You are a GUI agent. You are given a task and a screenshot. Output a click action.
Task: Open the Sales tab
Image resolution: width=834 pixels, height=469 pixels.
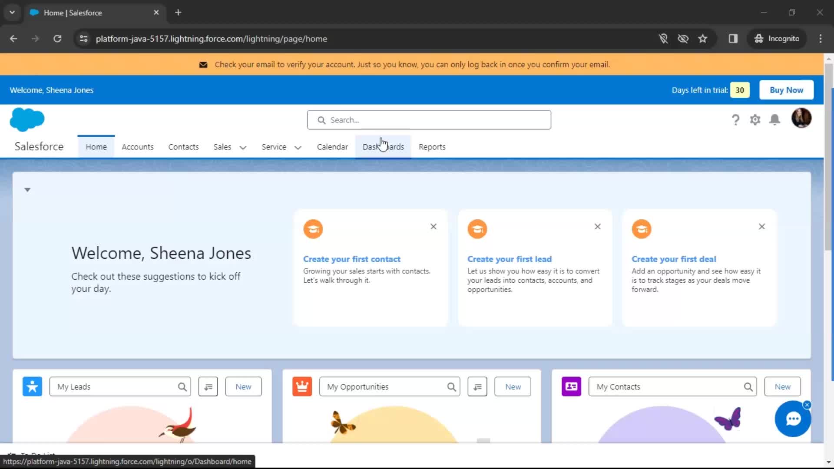[222, 147]
